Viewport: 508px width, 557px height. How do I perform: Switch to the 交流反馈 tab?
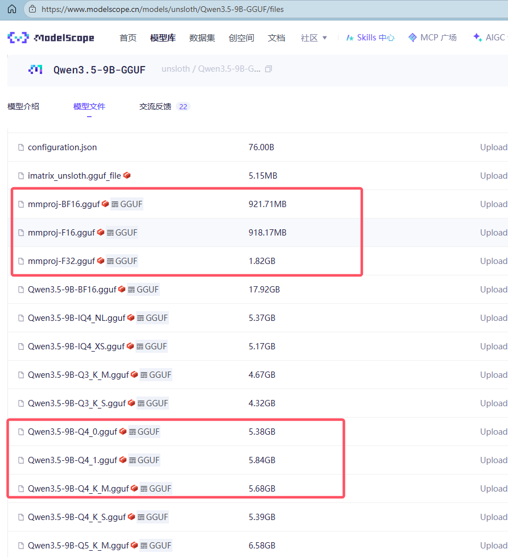[155, 106]
